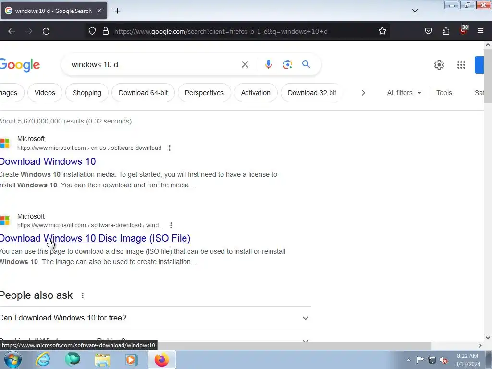The height and width of the screenshot is (369, 492).
Task: Close the Google Search tab
Action: coord(99,11)
